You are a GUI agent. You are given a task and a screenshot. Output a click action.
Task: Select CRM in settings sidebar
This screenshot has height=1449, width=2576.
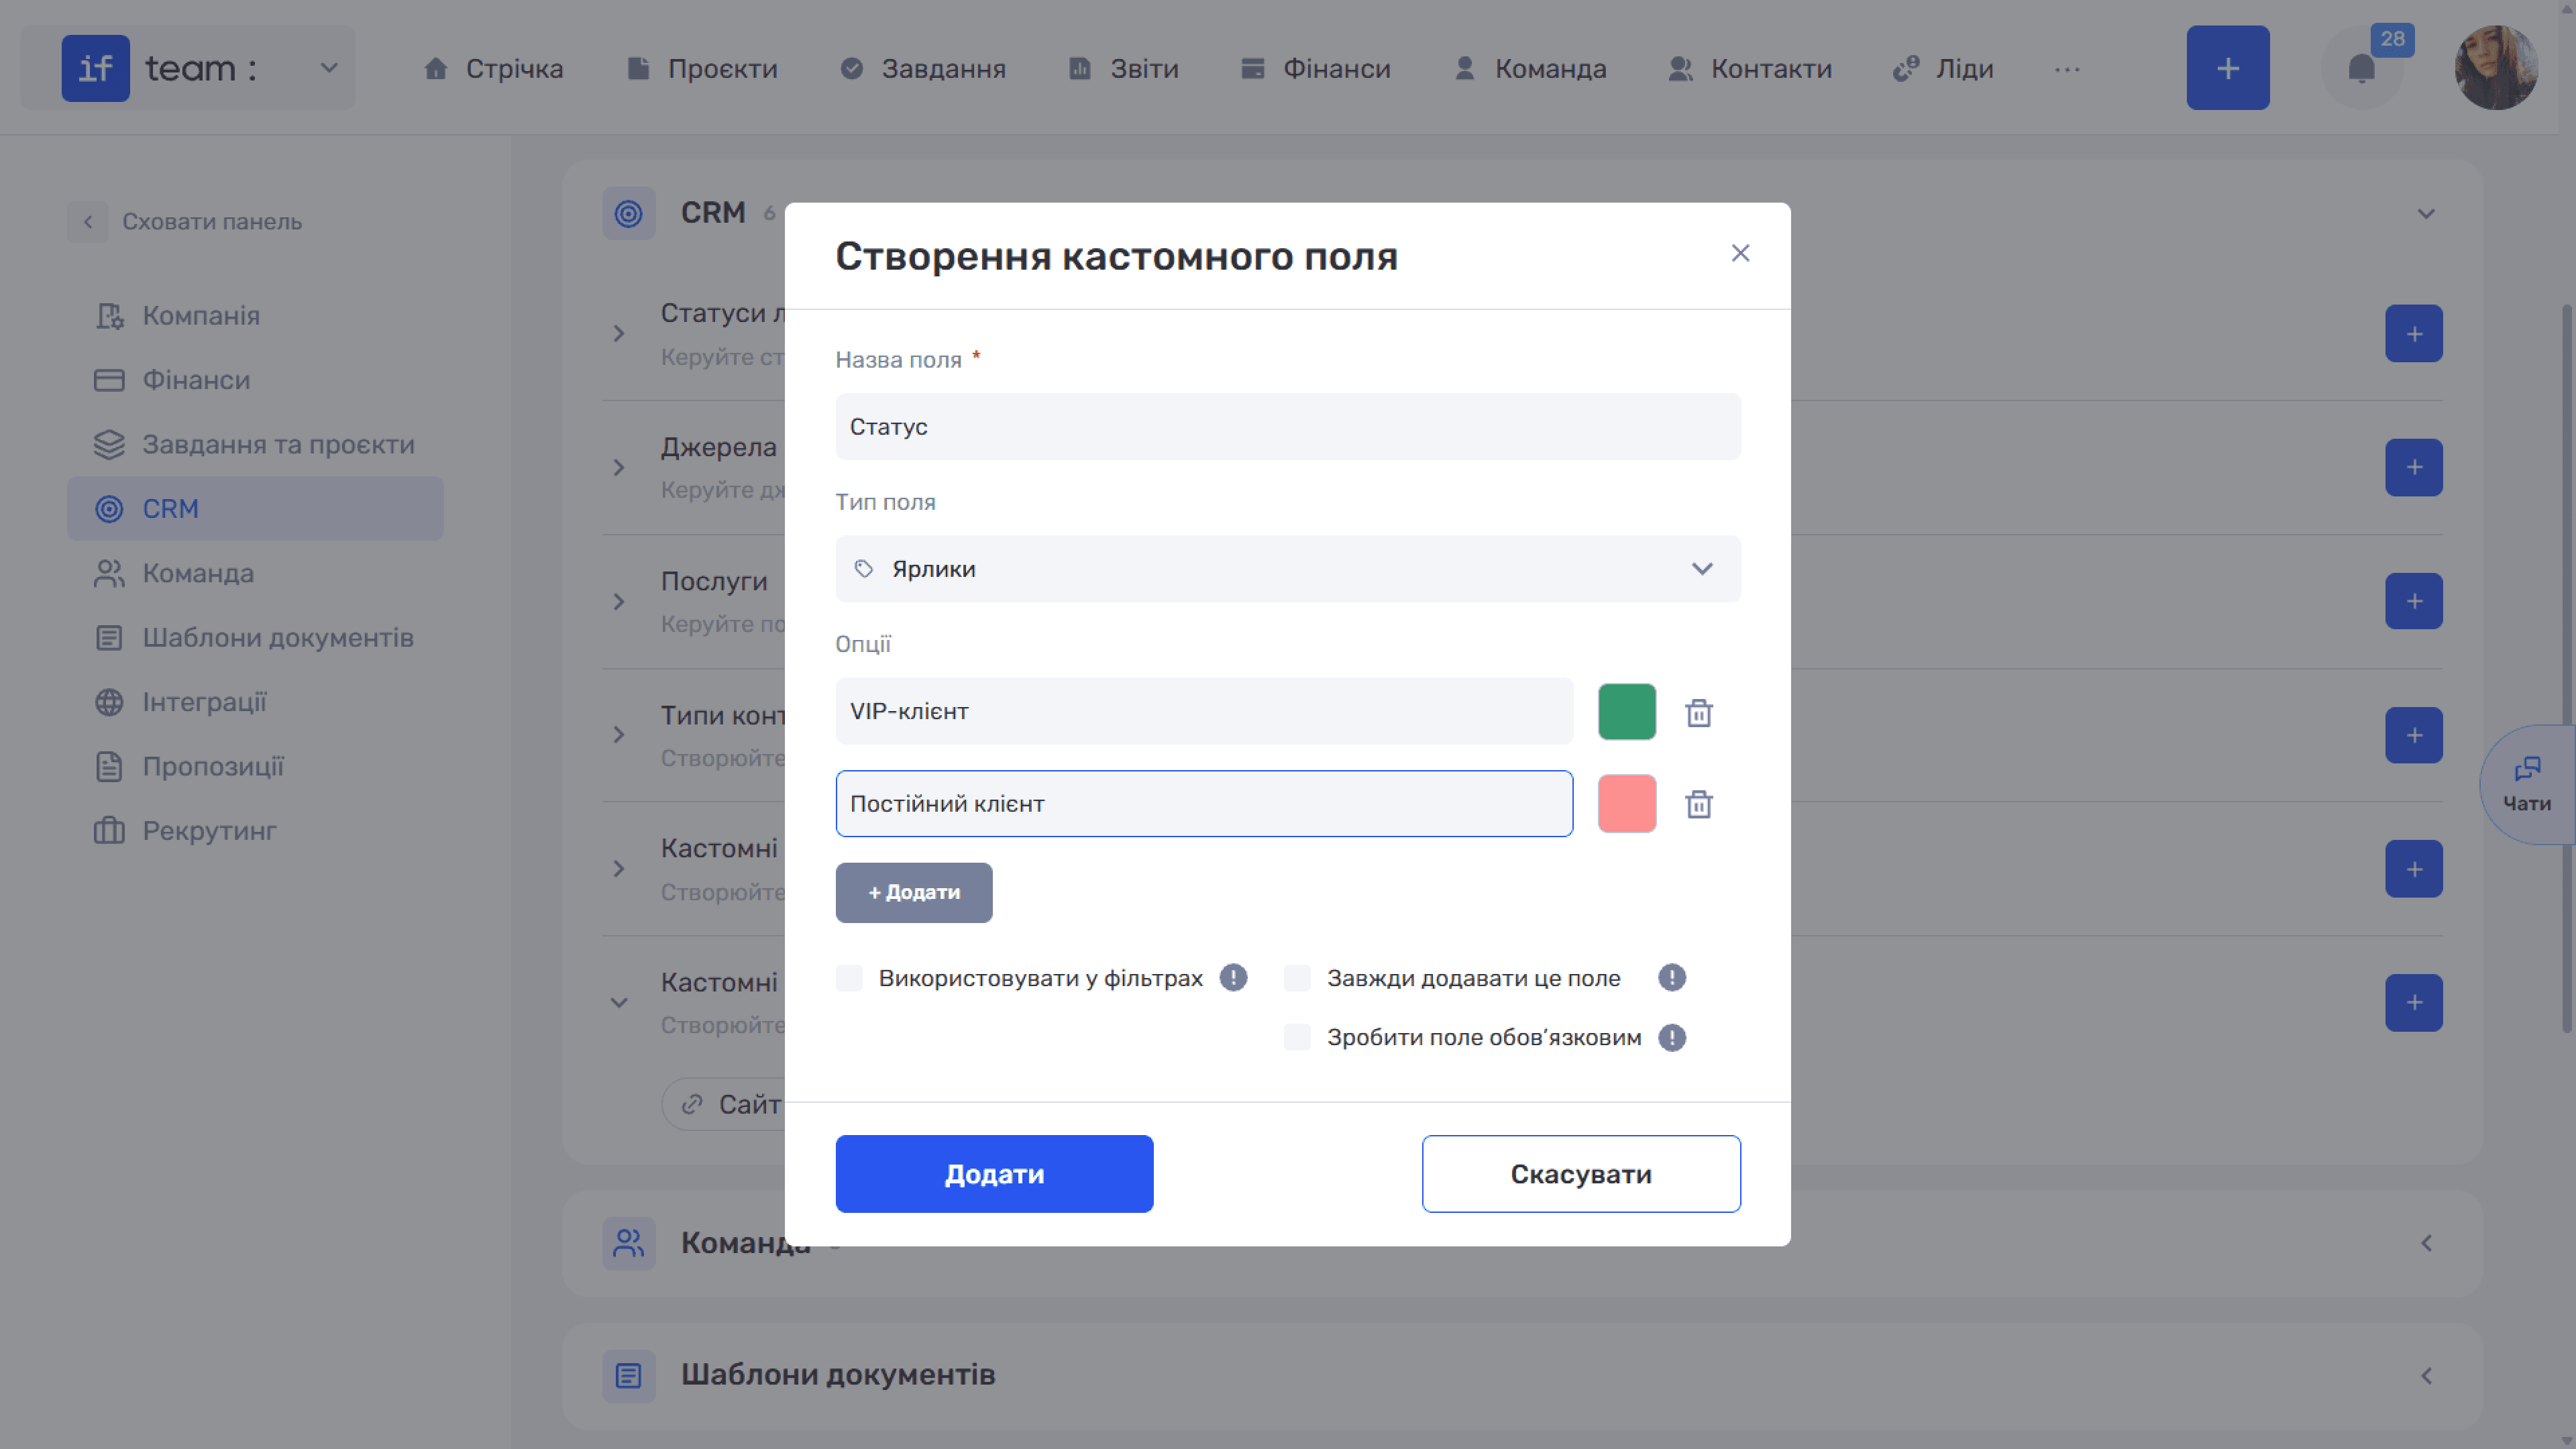(x=255, y=509)
